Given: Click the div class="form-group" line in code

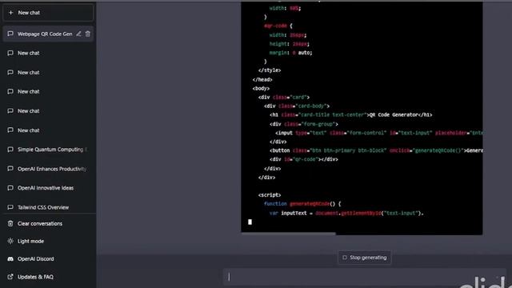Looking at the screenshot, I should point(304,124).
